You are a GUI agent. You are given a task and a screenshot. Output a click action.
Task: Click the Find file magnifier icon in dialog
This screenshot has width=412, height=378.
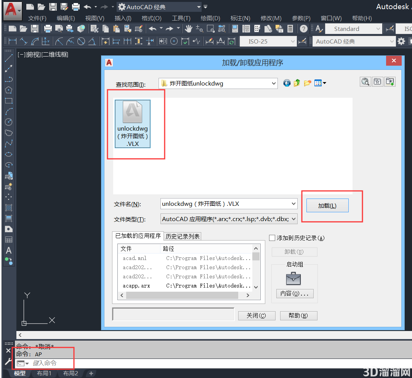point(365,82)
